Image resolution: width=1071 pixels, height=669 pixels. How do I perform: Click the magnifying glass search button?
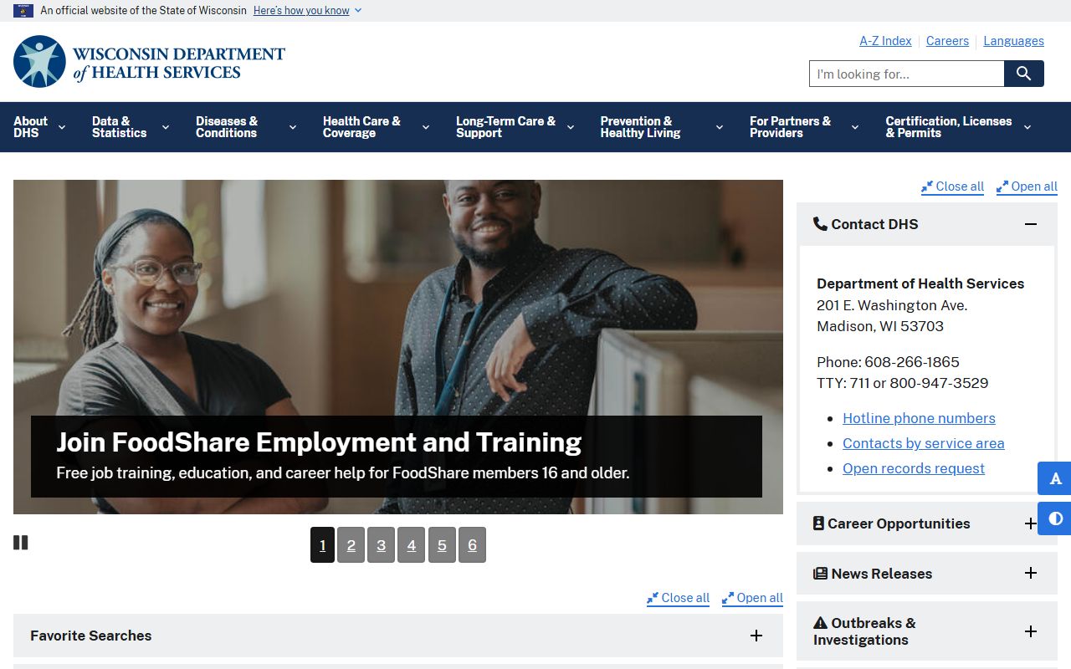coord(1023,74)
